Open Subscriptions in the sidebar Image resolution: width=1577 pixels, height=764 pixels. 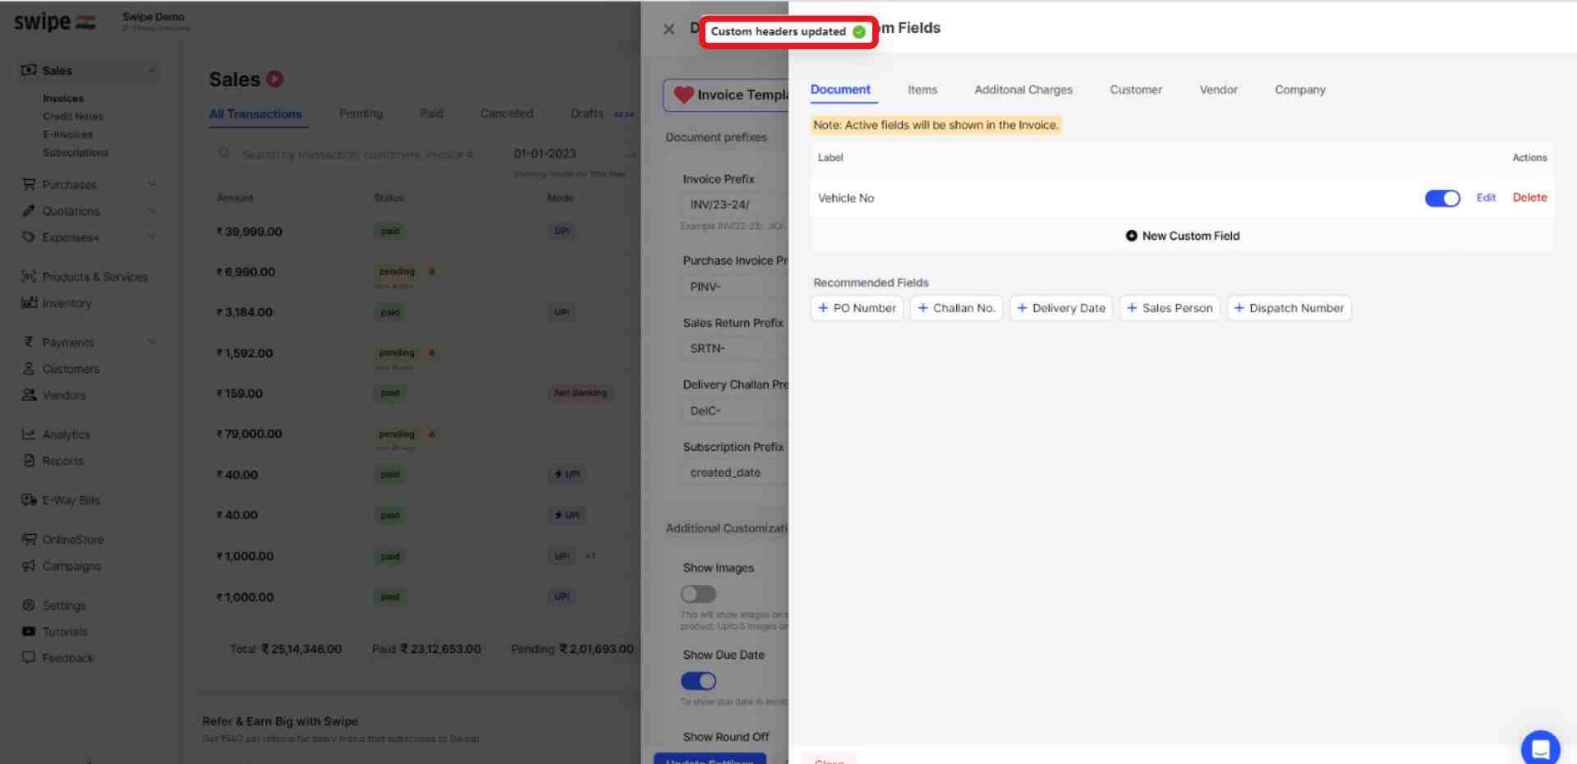point(76,153)
